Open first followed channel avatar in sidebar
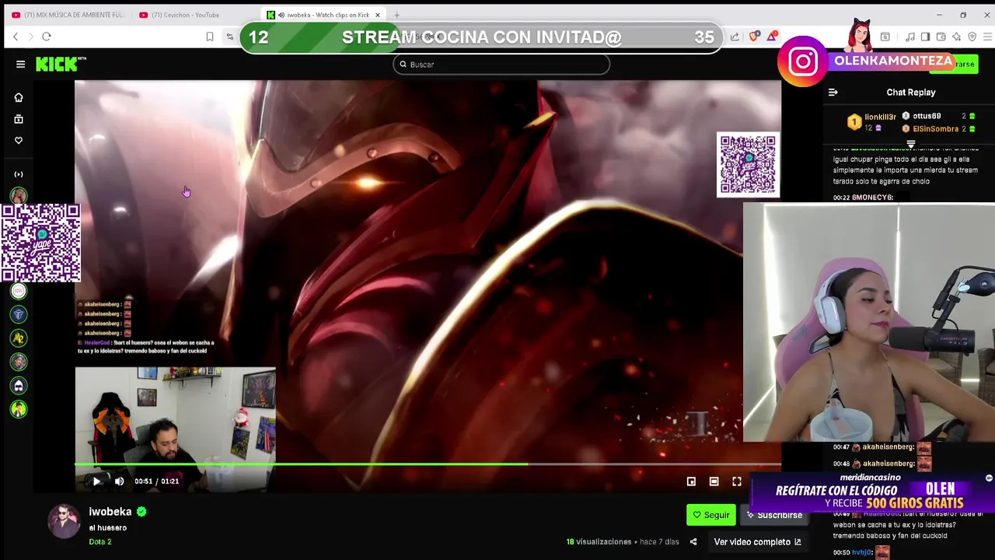The height and width of the screenshot is (560, 995). point(19,195)
